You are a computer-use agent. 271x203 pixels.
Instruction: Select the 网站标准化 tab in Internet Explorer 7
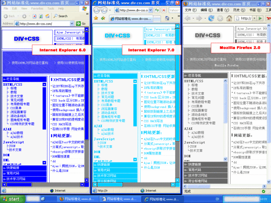coord(131,19)
